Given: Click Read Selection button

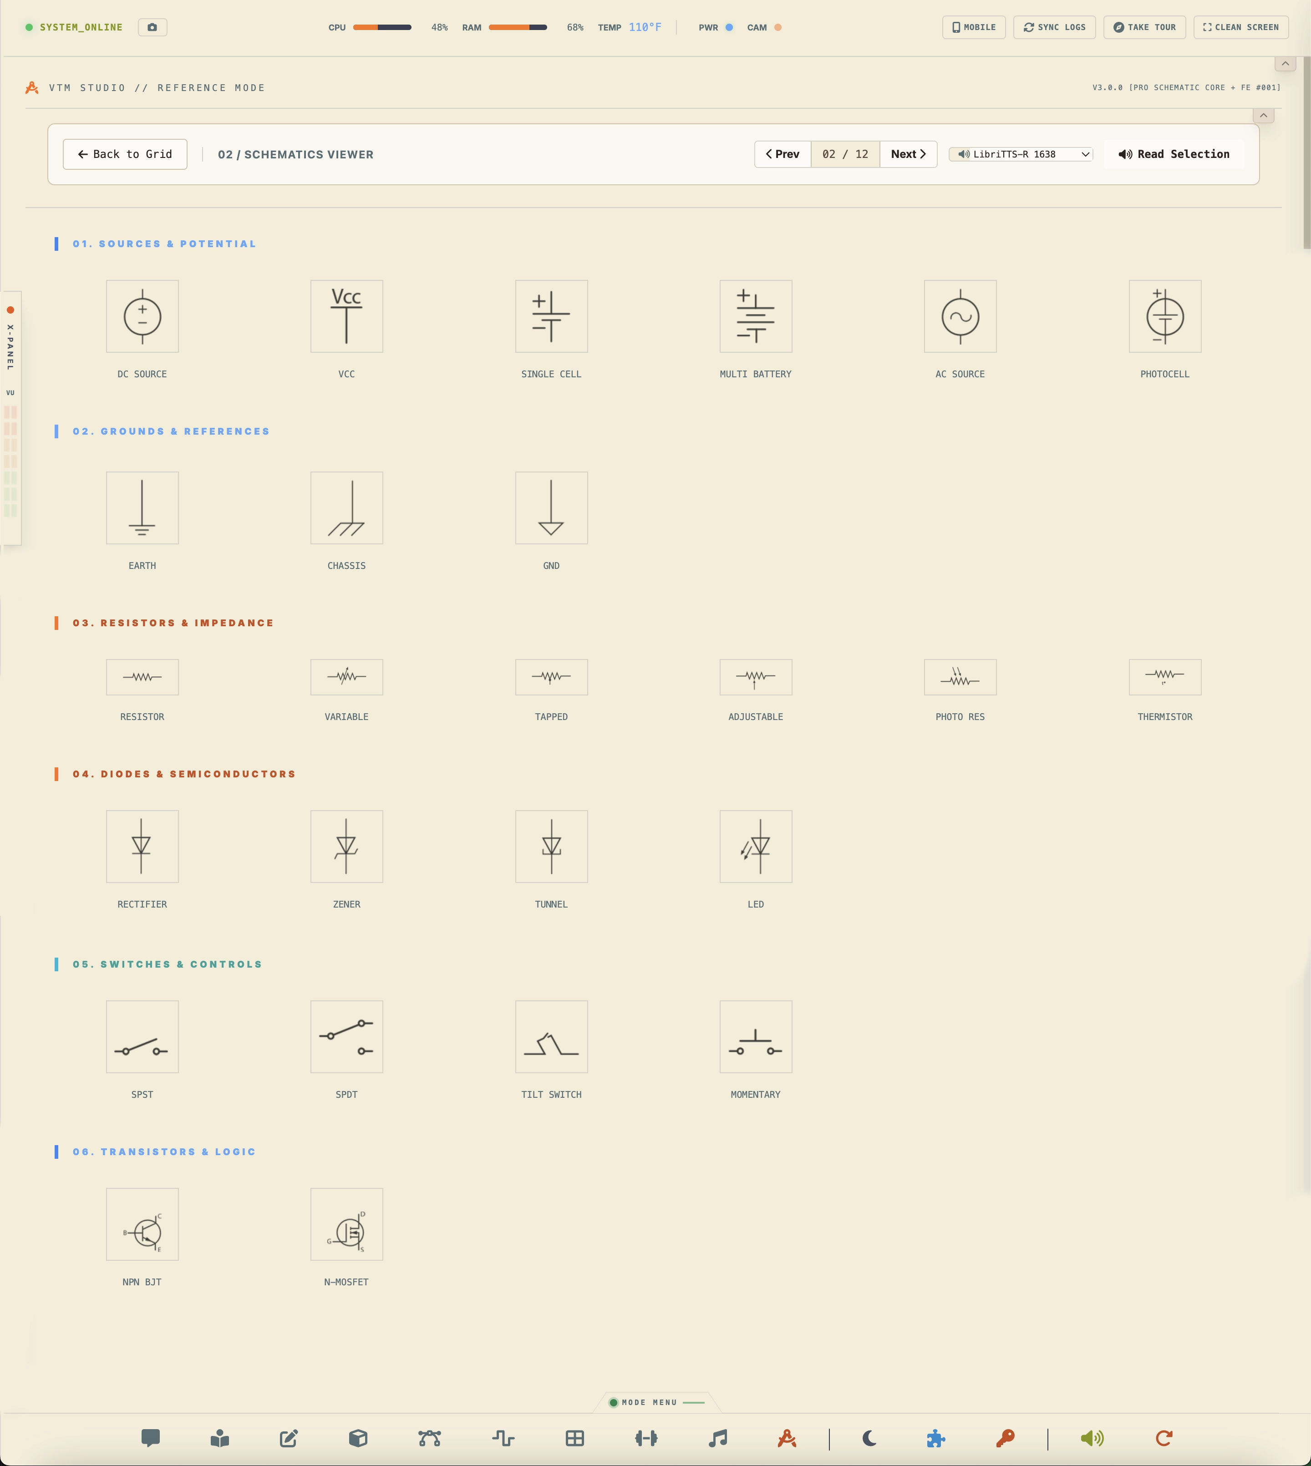Looking at the screenshot, I should [1174, 154].
